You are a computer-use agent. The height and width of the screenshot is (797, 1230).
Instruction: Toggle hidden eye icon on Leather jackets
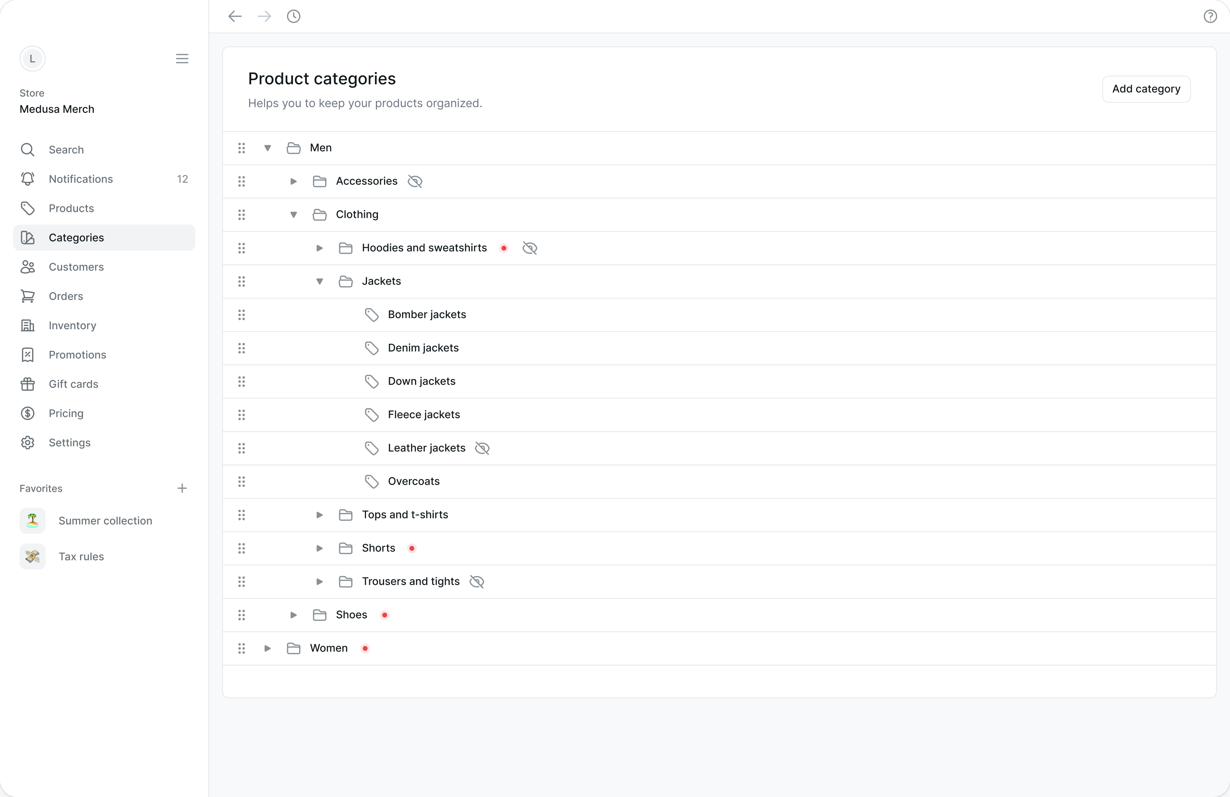click(x=482, y=448)
